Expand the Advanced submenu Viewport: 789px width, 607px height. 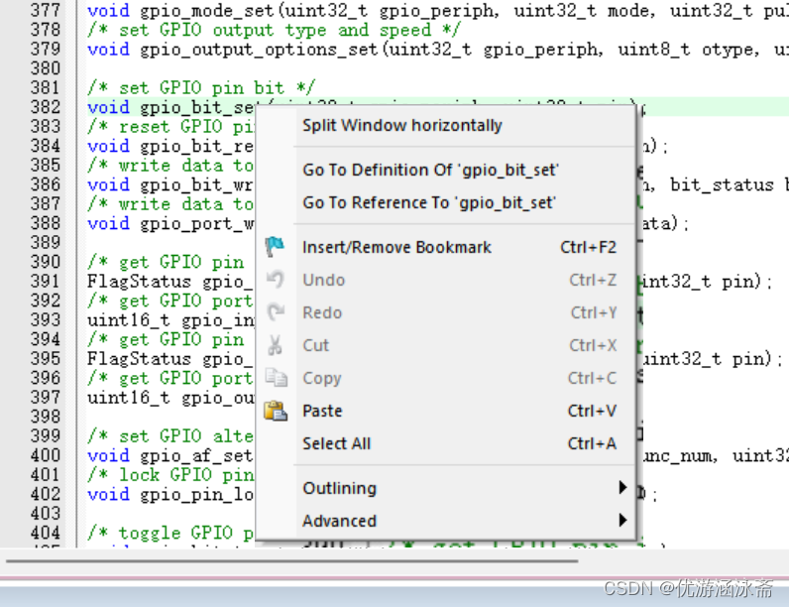[446, 521]
